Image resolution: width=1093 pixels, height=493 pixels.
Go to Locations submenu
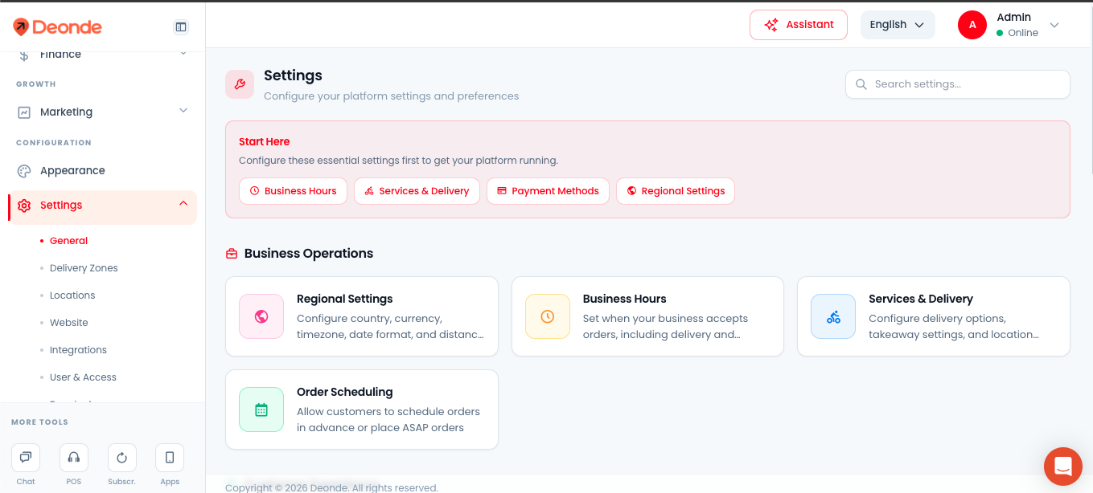72,295
